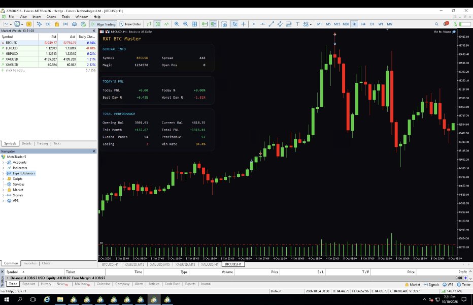Select the crosshair tool
The height and width of the screenshot is (305, 473).
pos(244,24)
